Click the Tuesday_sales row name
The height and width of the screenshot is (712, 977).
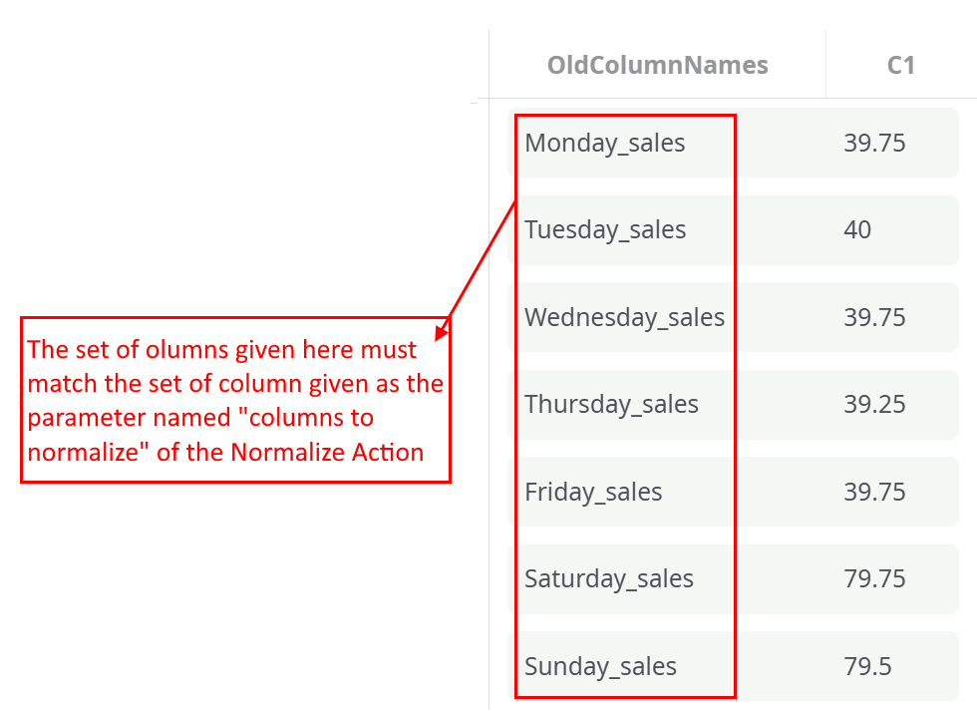pos(605,230)
